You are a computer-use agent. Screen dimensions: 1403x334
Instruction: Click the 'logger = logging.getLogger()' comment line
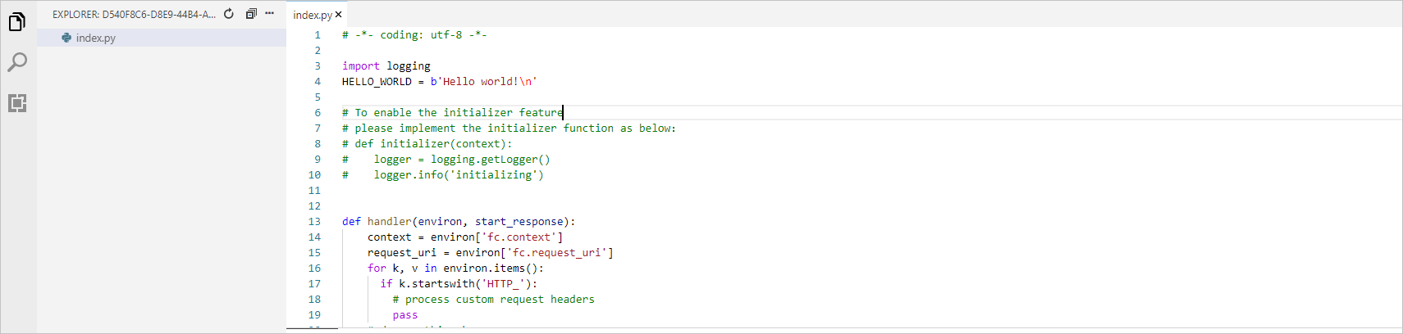click(446, 160)
